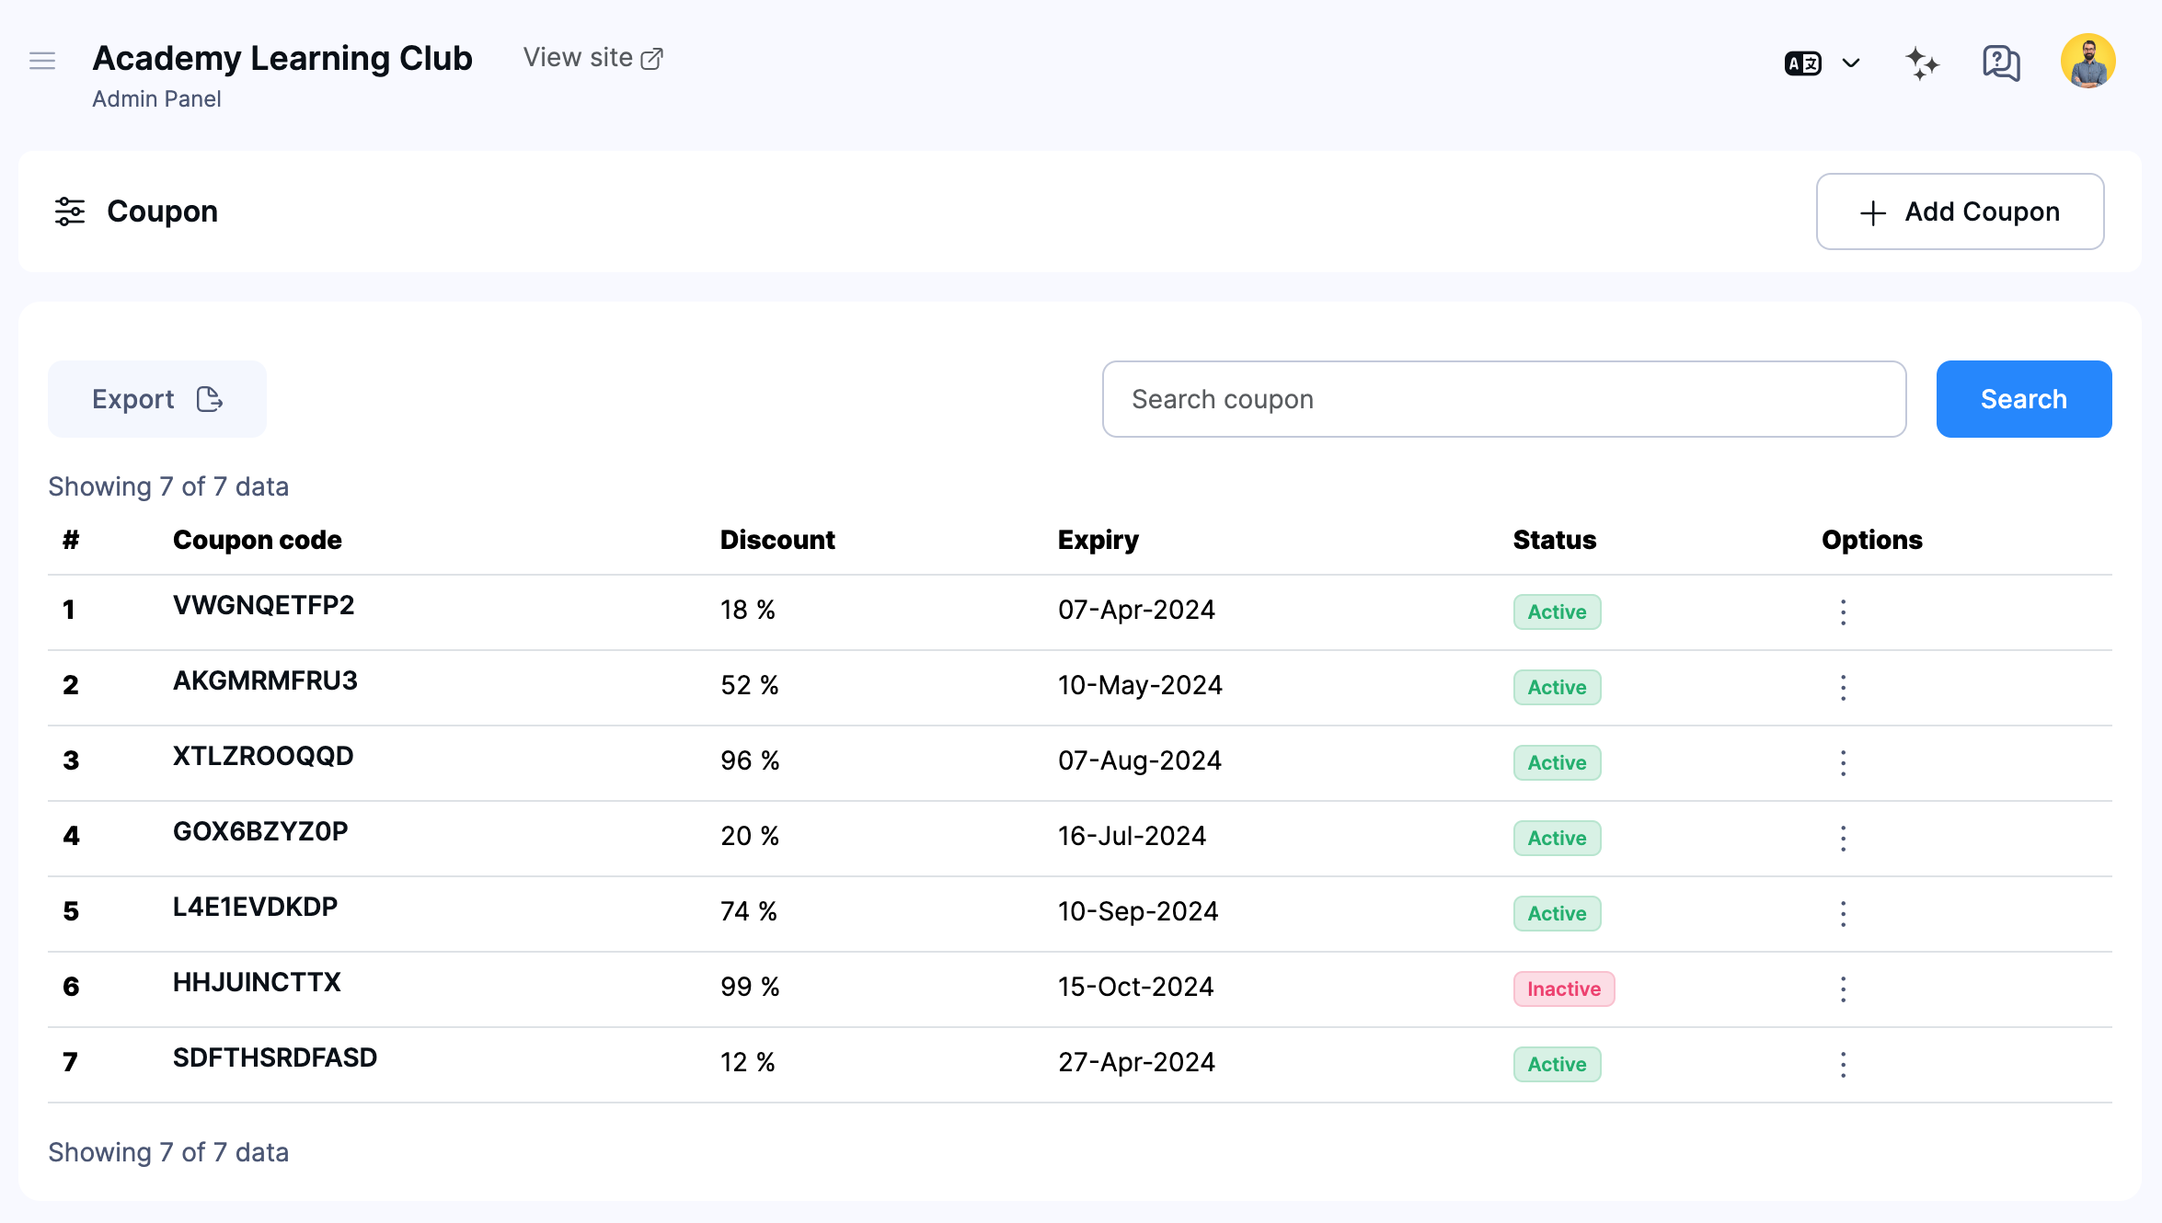Click the blue Search button
2162x1223 pixels.
coord(2023,399)
